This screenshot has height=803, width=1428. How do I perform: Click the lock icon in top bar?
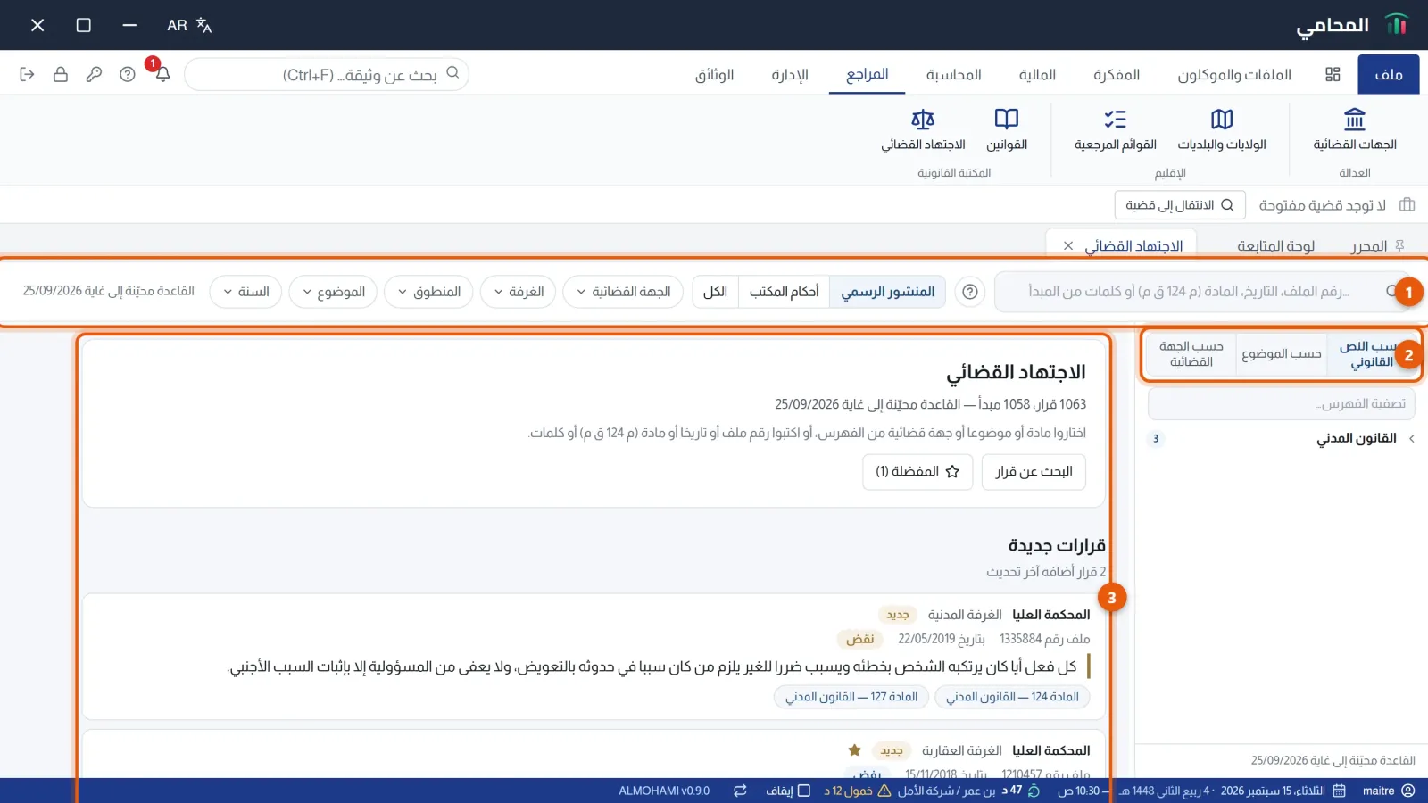[x=61, y=74]
